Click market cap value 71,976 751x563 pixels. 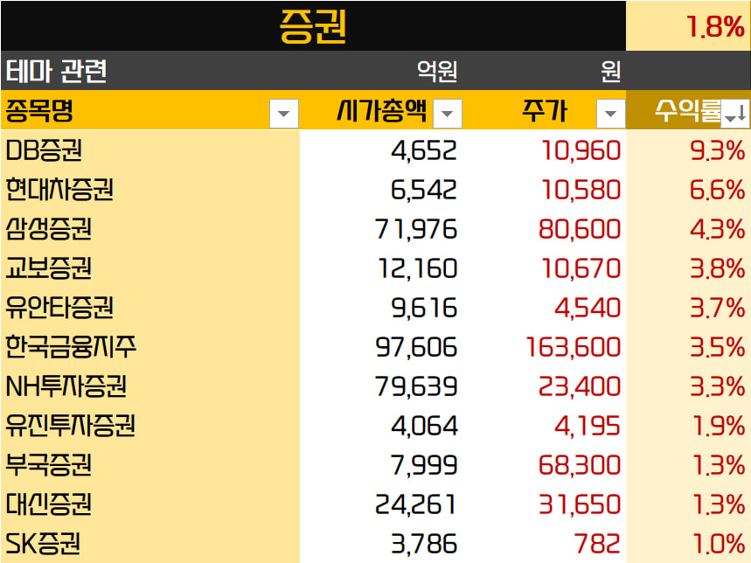coord(416,229)
